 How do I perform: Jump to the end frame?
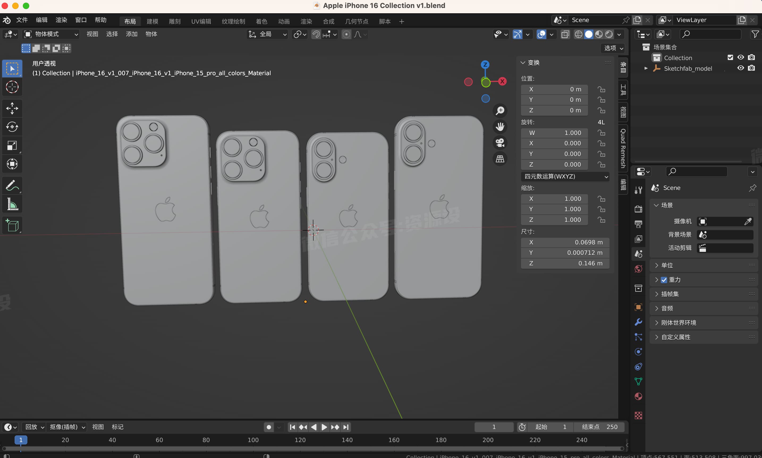click(x=346, y=427)
